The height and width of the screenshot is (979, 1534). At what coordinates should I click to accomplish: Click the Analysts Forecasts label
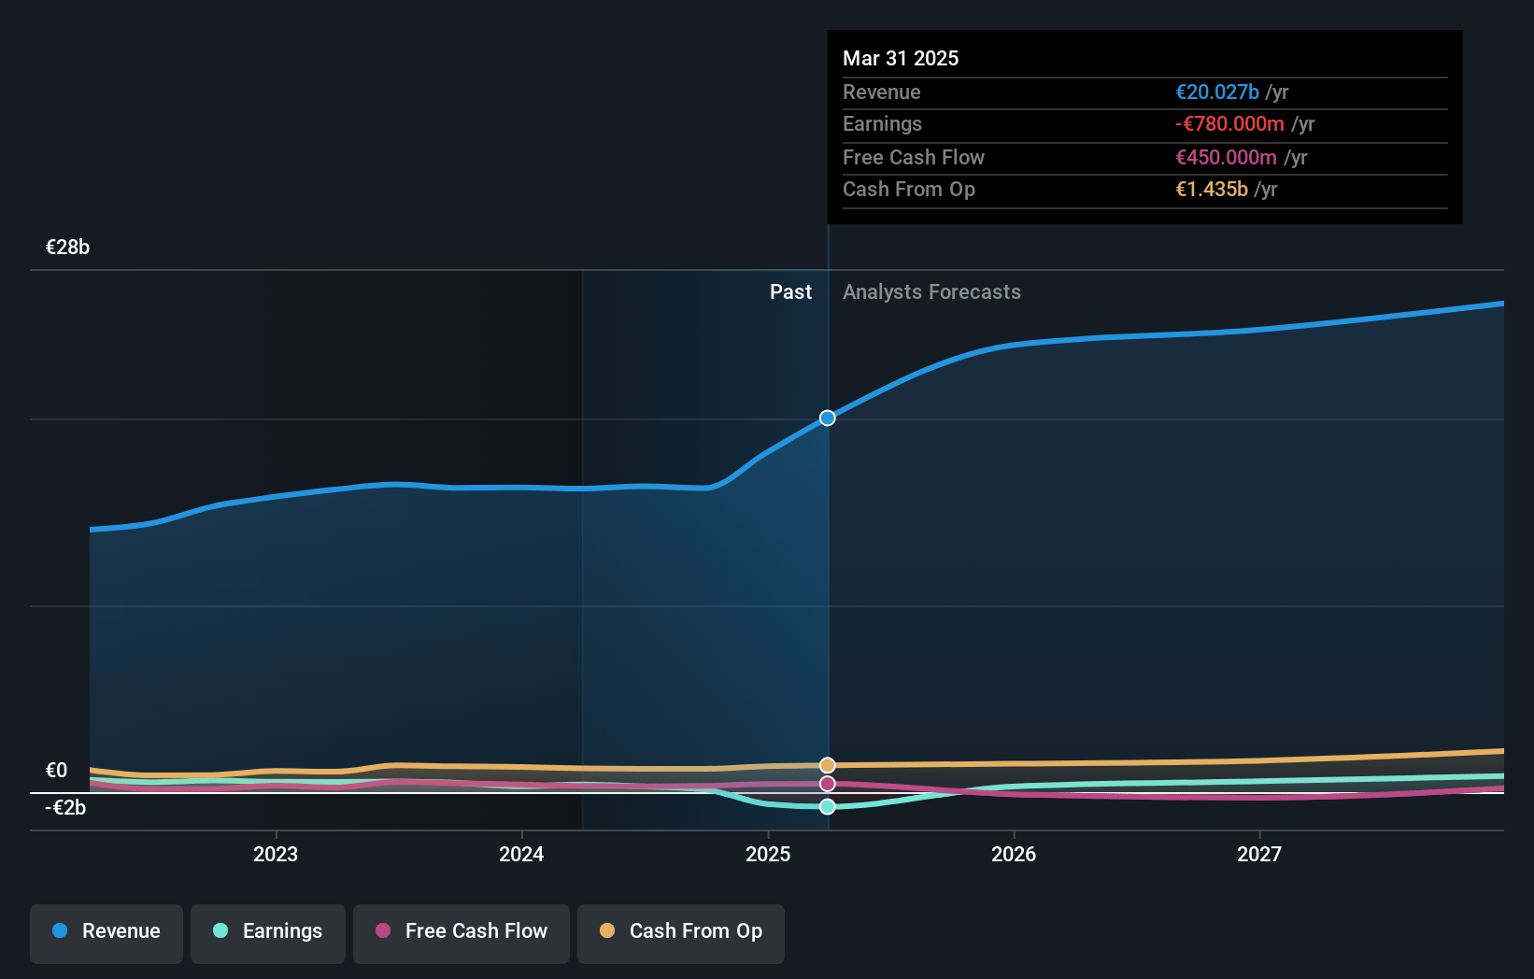tap(931, 292)
